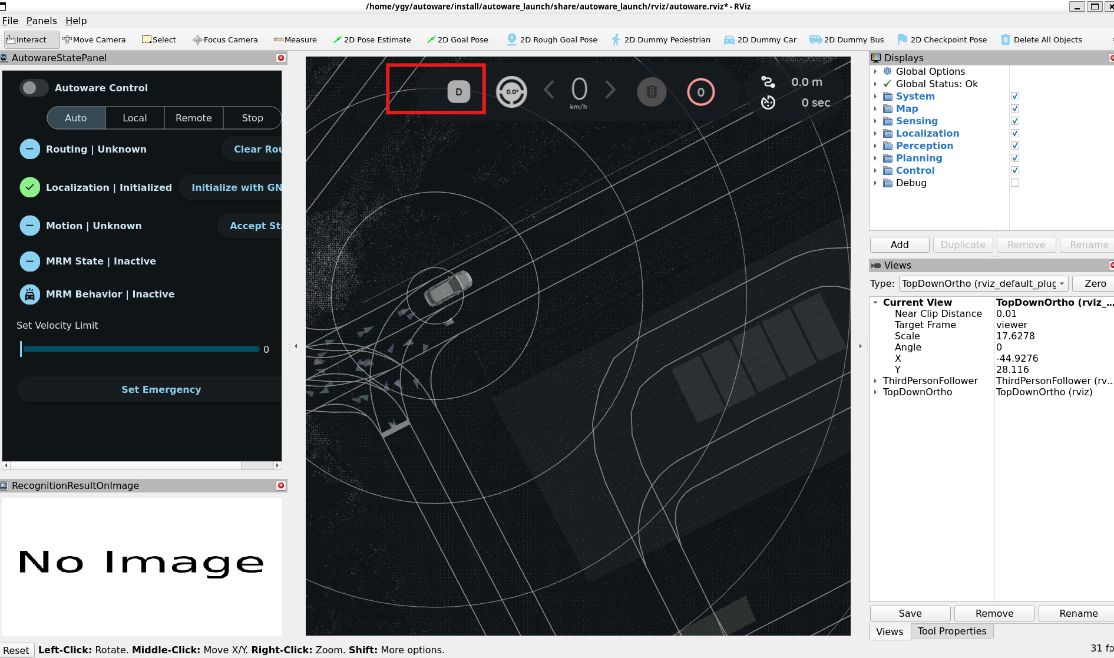
Task: Click the Reset button in status bar
Action: point(16,650)
